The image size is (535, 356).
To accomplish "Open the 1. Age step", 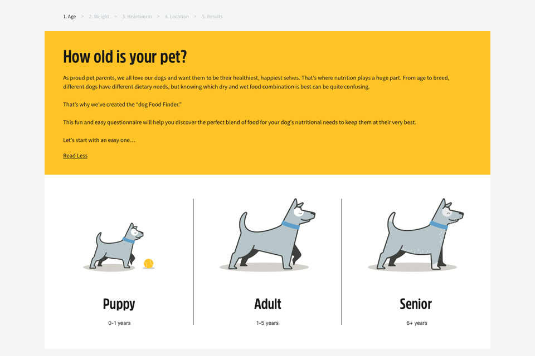I will (69, 16).
